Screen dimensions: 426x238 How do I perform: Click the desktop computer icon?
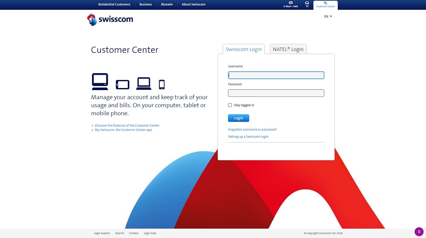point(100,81)
